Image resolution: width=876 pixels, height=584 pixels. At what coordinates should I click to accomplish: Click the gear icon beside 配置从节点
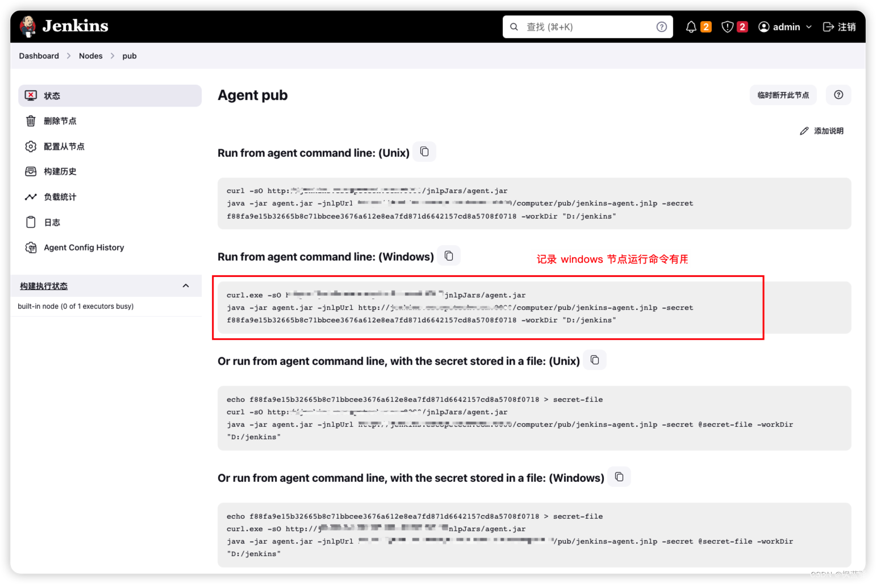(x=31, y=146)
